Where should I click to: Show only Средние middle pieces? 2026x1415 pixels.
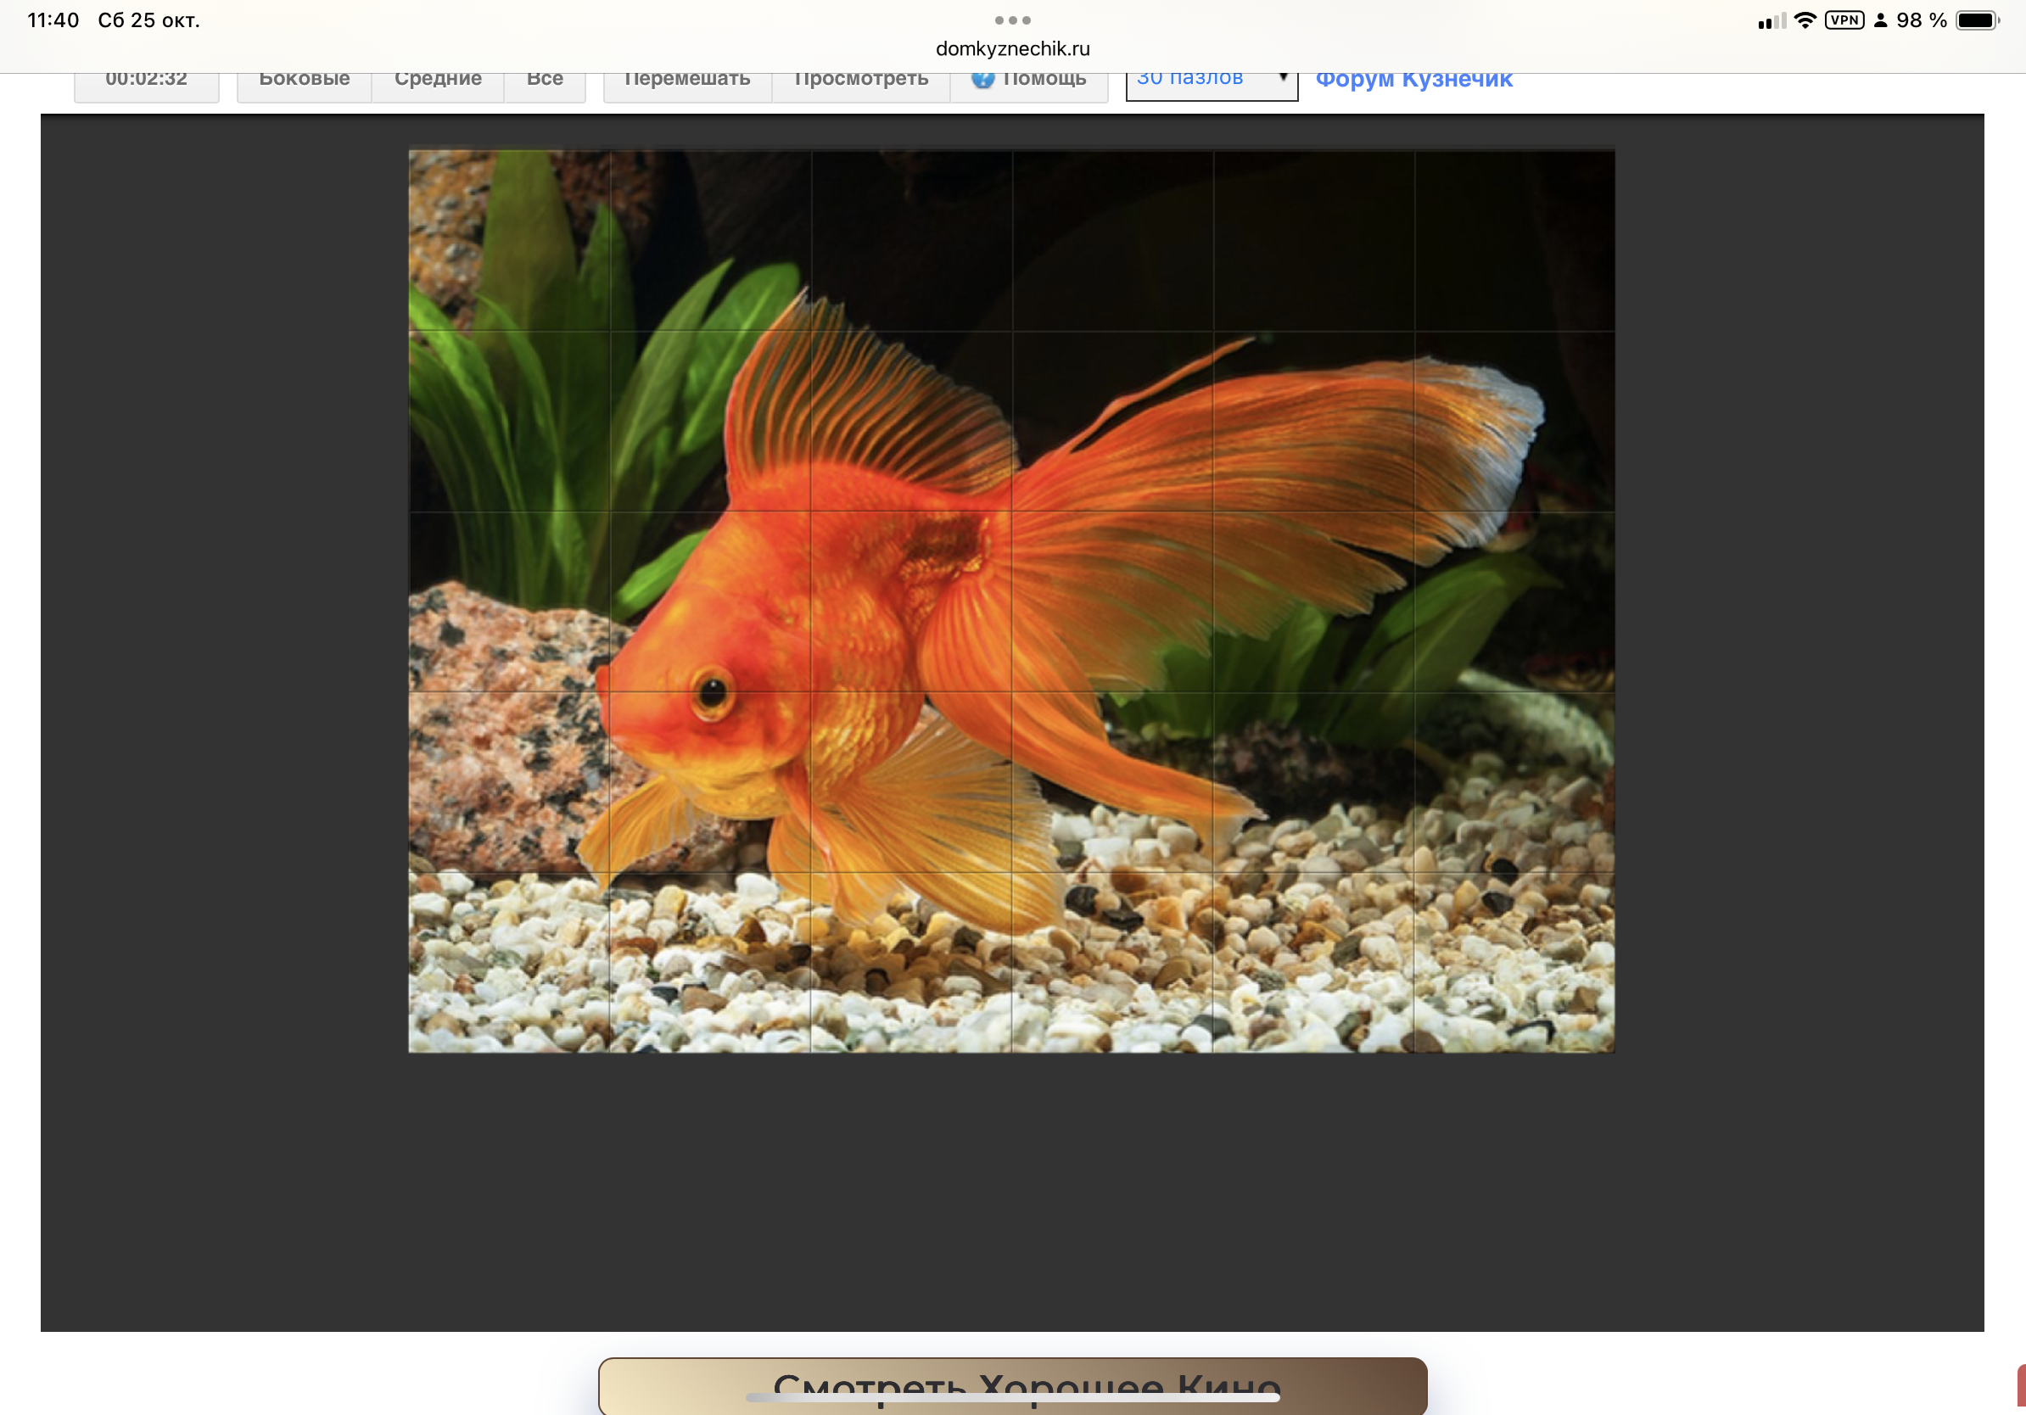point(438,83)
